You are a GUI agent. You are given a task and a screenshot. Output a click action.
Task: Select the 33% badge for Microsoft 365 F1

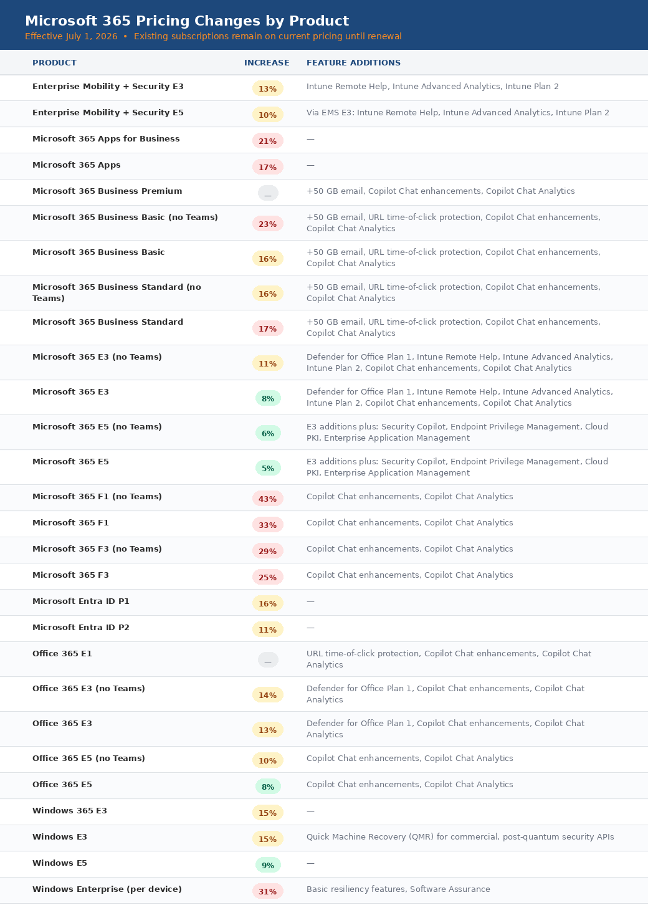tap(268, 525)
